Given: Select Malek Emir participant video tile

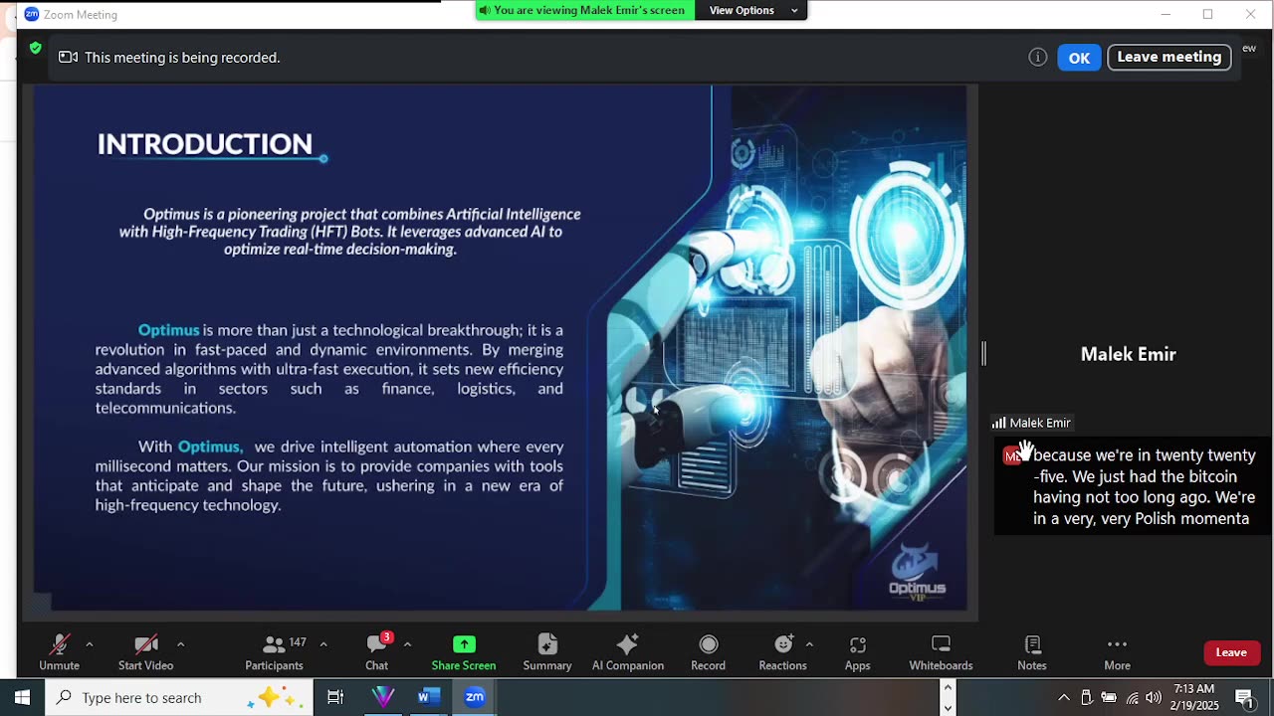Looking at the screenshot, I should click(x=1128, y=354).
